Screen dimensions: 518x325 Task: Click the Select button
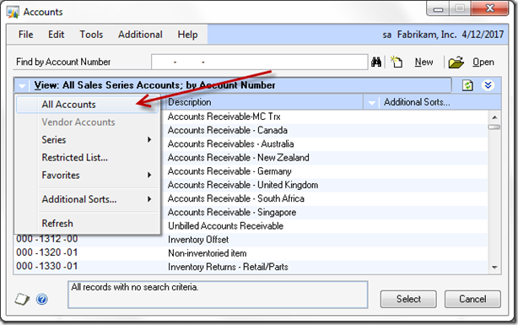coord(408,299)
